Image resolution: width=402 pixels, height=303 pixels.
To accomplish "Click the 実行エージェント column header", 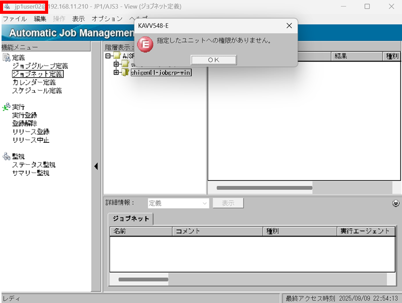I will (366, 231).
